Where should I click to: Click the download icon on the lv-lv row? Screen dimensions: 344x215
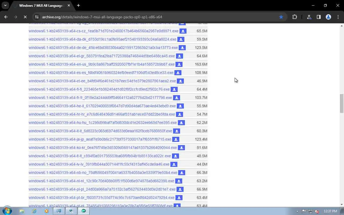pyautogui.click(x=174, y=164)
